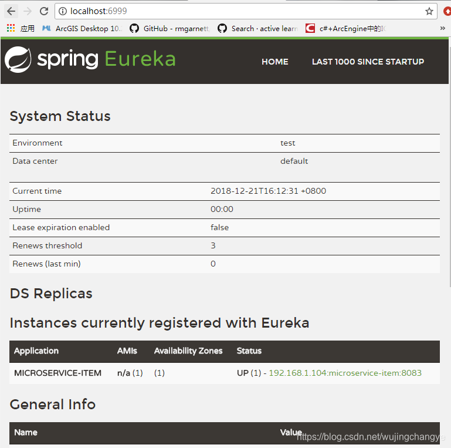Click the Data center value 'default'
This screenshot has height=448, width=451.
[x=294, y=161]
